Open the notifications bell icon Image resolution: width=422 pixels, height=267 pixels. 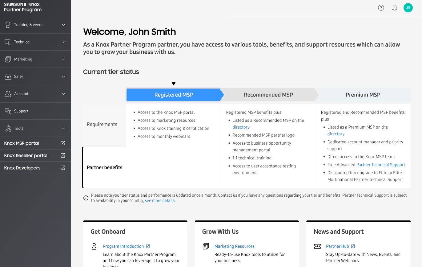[x=395, y=8]
